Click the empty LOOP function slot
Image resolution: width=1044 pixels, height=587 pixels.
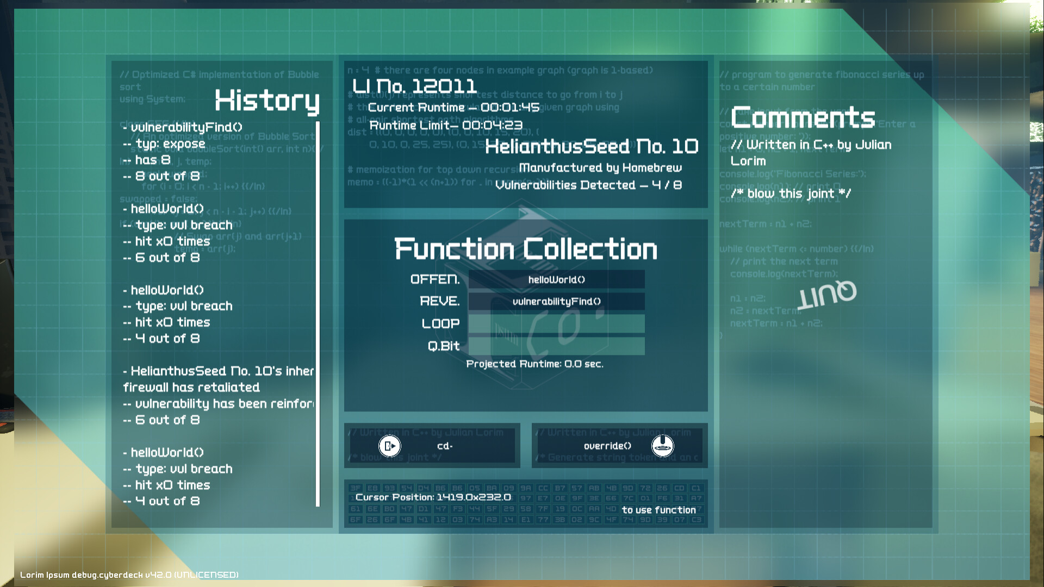[x=556, y=323]
